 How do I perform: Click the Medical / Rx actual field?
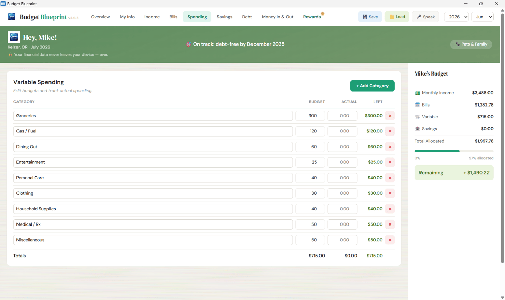click(x=342, y=224)
